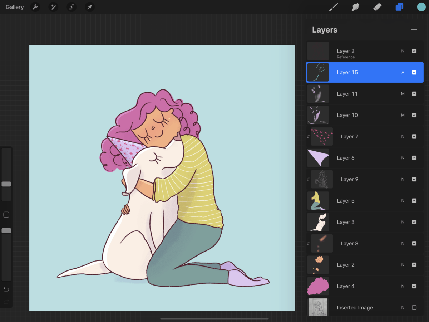Toggle visibility of Layer 7
The width and height of the screenshot is (429, 322).
point(414,136)
